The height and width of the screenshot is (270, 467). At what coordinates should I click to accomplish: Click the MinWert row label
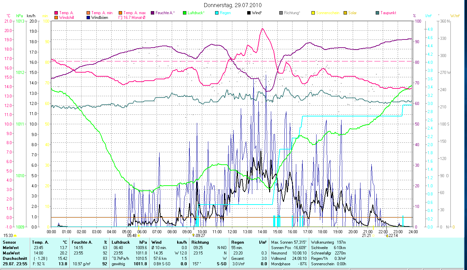pyautogui.click(x=10, y=247)
